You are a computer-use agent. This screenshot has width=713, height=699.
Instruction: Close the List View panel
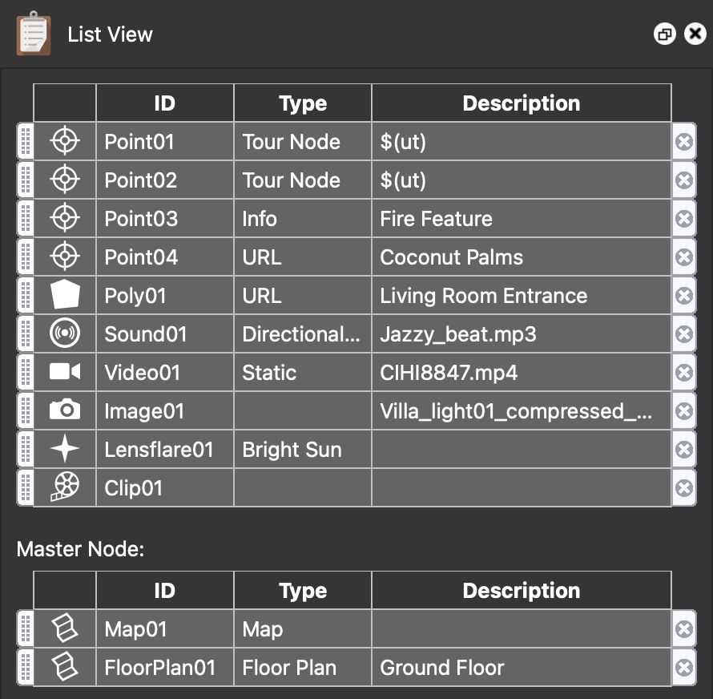coord(695,34)
